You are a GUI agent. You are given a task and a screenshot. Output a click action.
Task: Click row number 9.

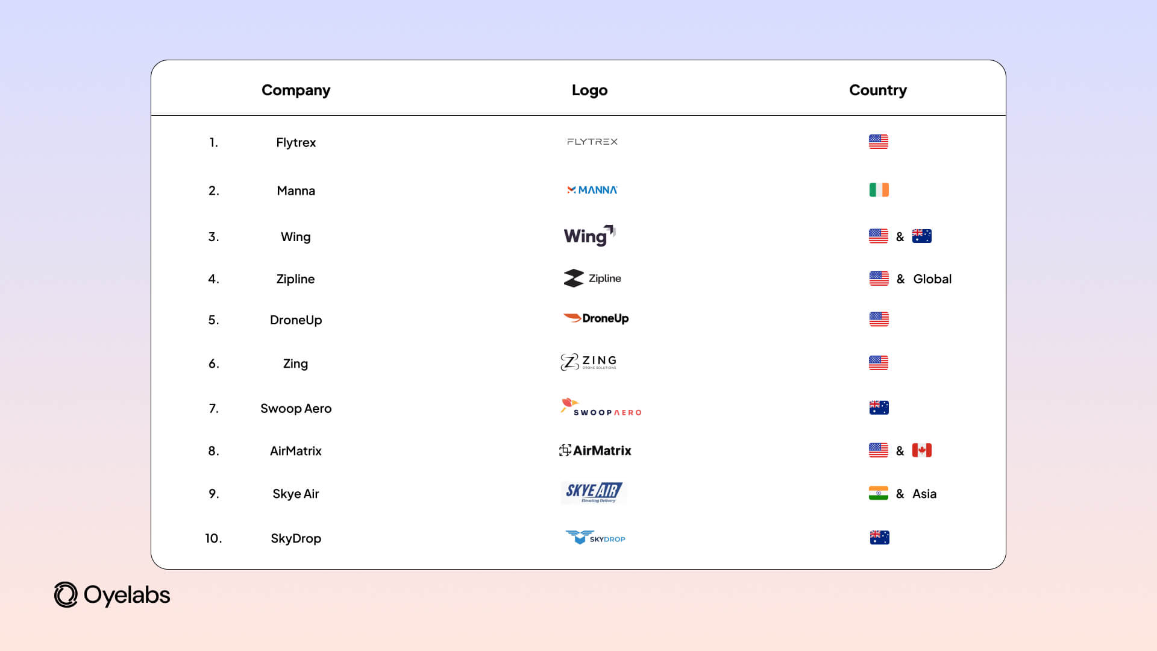point(214,494)
